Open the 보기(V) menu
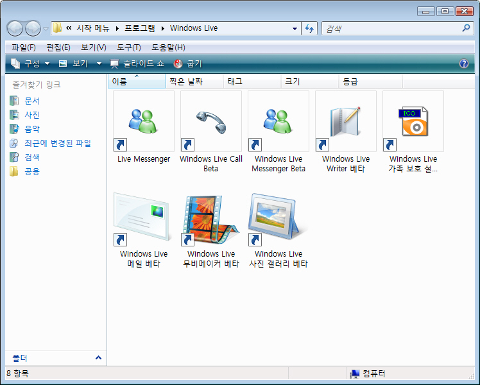Screen dimensions: 480x385 coord(94,47)
